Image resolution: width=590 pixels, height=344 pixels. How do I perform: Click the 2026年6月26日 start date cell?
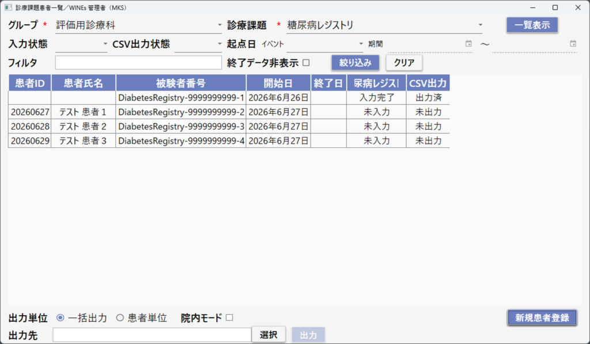coord(278,98)
